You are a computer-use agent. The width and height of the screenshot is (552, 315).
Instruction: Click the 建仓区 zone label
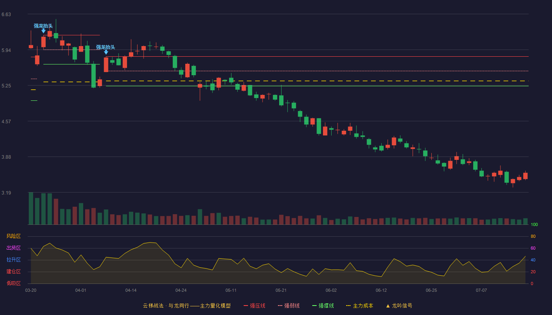click(x=13, y=272)
